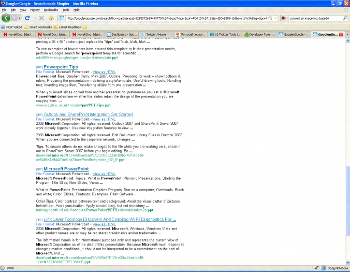Click the pin/eyedropper icon in status bar
The height and width of the screenshot is (272, 350).
coord(316,268)
